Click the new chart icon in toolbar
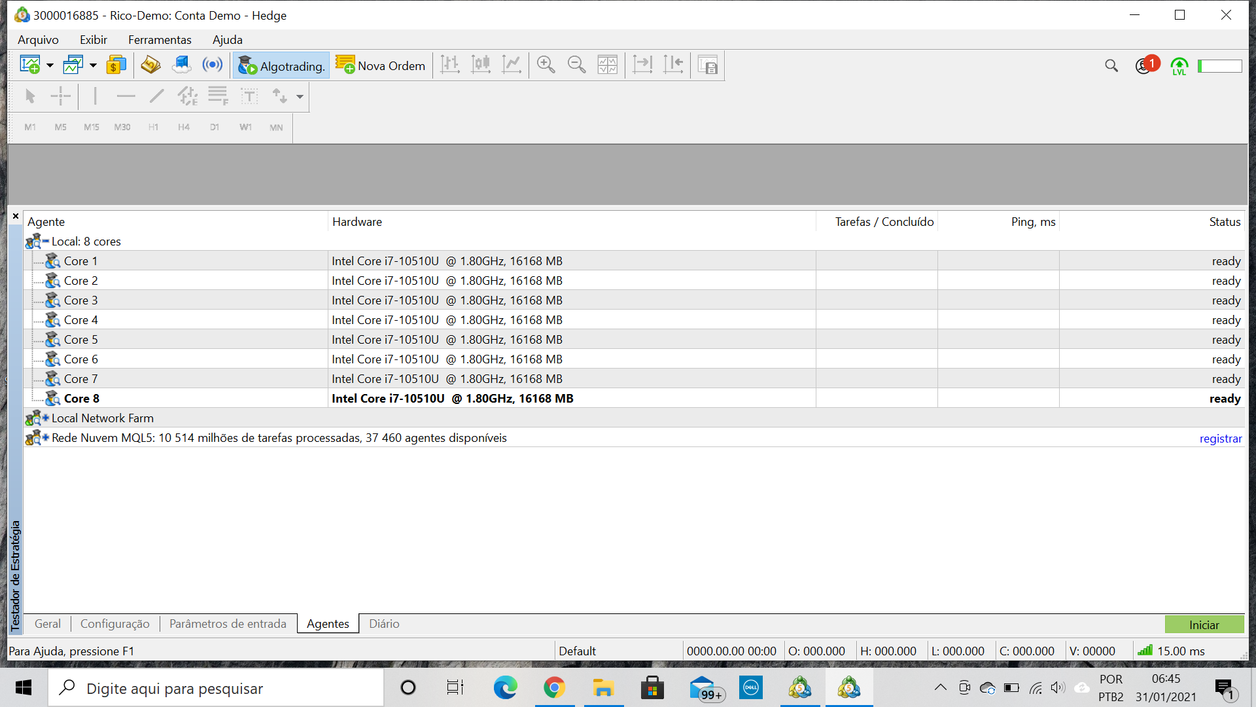Image resolution: width=1256 pixels, height=707 pixels. tap(30, 65)
